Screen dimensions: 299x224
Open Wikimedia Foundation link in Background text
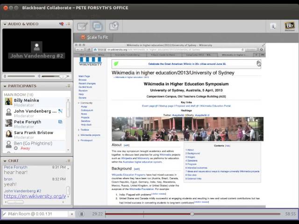coord(141,189)
